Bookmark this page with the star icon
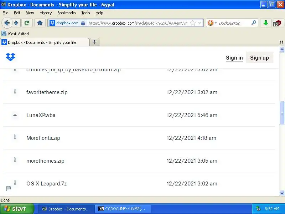This screenshot has height=214, width=285. [x=193, y=23]
